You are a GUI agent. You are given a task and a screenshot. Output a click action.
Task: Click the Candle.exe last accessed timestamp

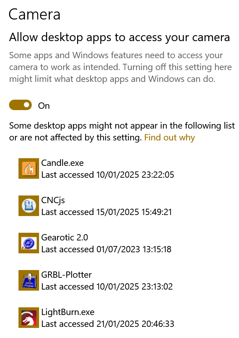click(x=107, y=175)
